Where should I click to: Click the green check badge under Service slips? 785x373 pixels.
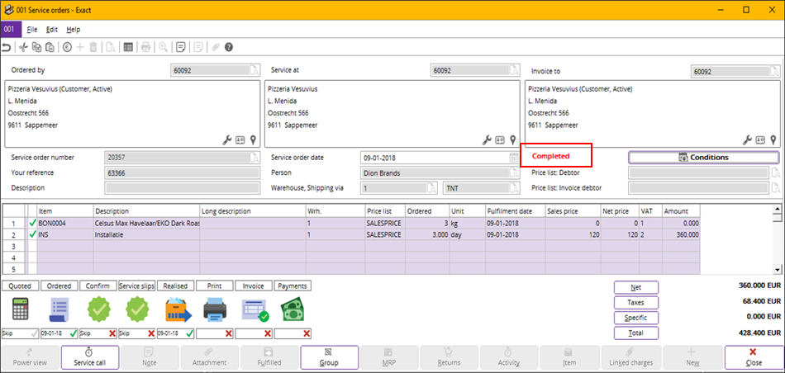point(137,310)
